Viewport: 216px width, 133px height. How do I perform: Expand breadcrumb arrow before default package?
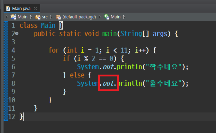(51, 17)
